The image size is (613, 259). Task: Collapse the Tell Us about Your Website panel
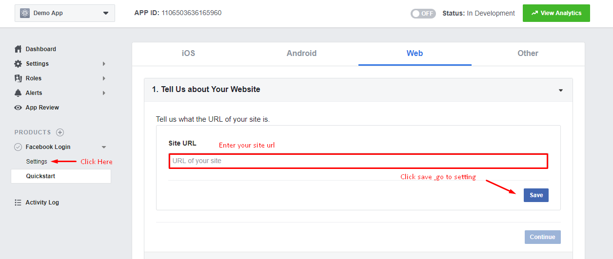pos(561,90)
